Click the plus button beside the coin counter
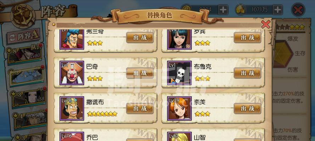Viewport: 315px width, 141px height. pos(223,10)
